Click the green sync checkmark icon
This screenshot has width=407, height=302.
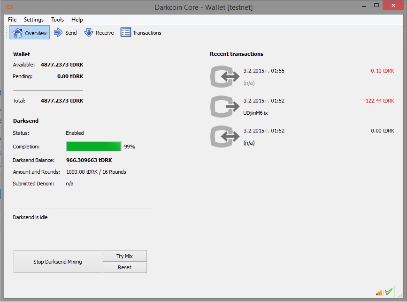(x=389, y=292)
